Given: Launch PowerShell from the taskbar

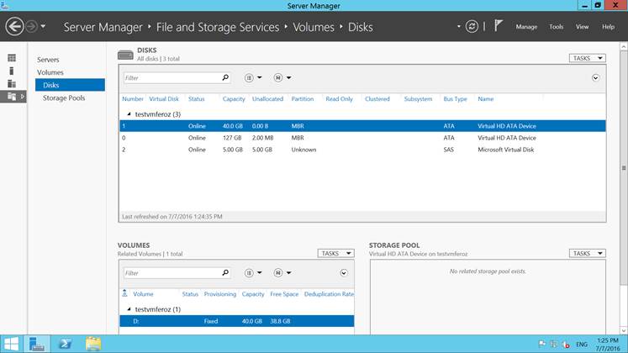Looking at the screenshot, I should [x=65, y=343].
